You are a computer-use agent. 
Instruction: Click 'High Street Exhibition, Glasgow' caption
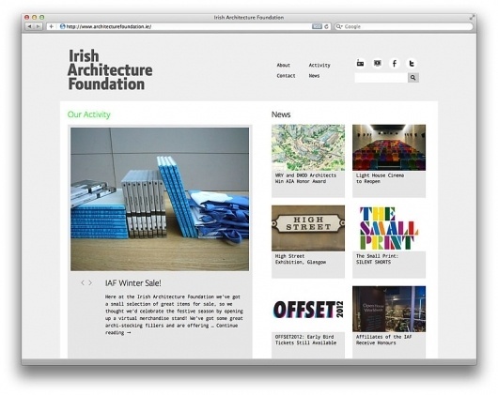301,259
